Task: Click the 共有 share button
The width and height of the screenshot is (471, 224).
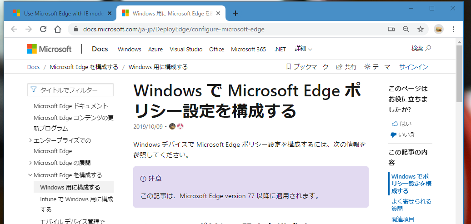Action: point(346,67)
